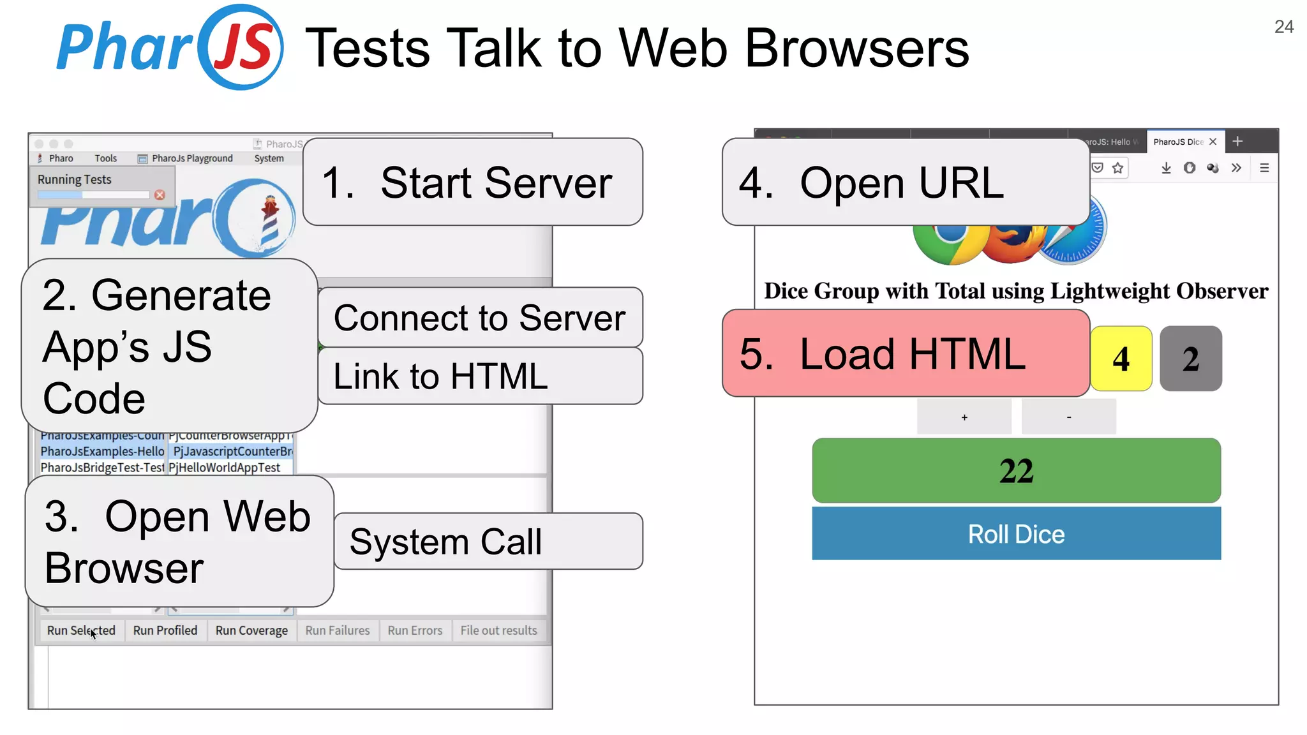Open the Tools menu
Image resolution: width=1307 pixels, height=735 pixels.
coord(105,158)
